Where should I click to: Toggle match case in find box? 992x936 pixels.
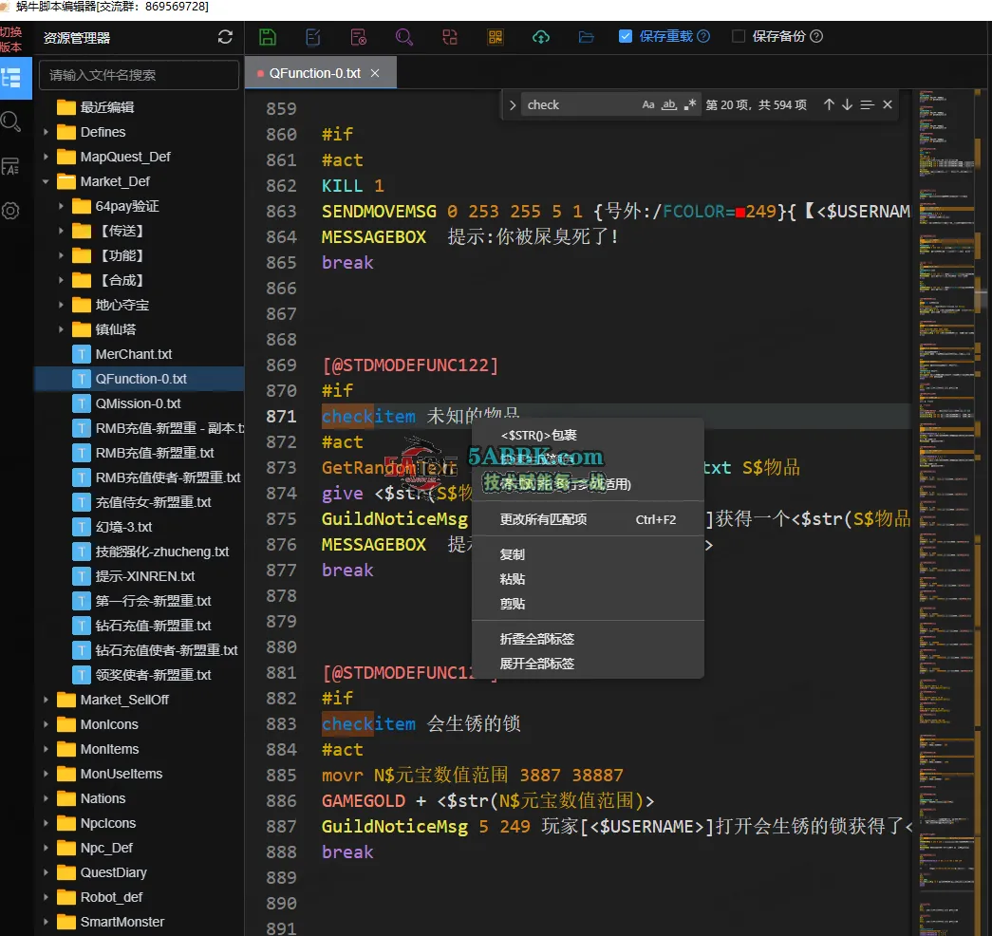(x=648, y=104)
